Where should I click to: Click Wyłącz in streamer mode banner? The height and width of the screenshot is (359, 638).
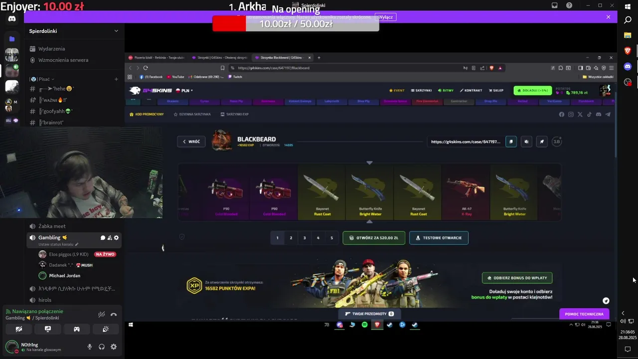386,17
